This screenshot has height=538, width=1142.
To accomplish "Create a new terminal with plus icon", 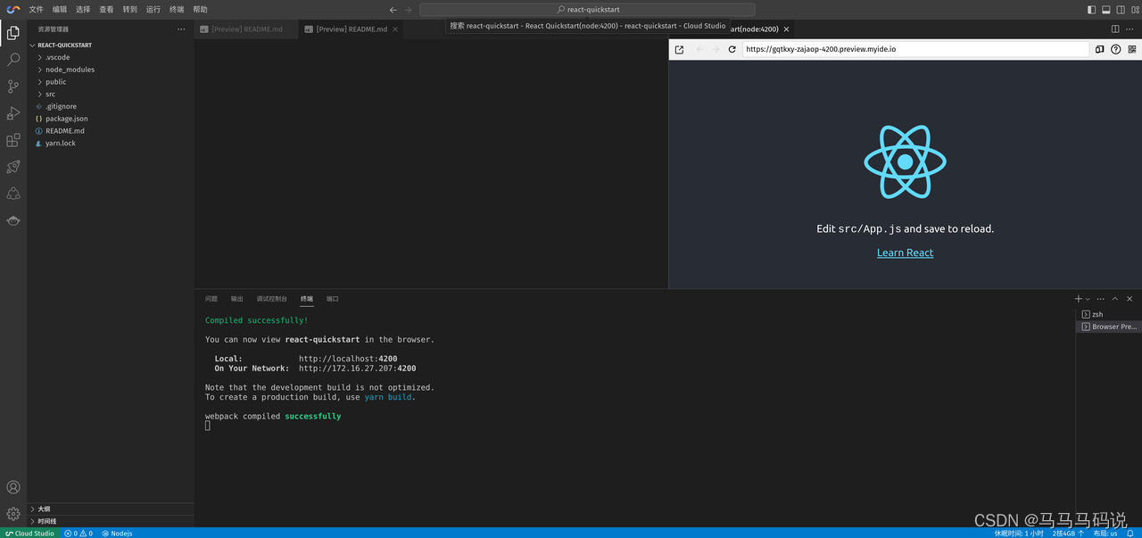I will pos(1078,299).
